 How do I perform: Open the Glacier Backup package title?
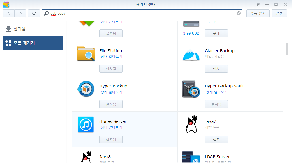[219, 51]
